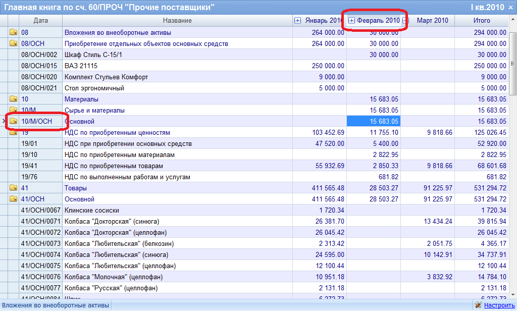Click the Дата column header
The width and height of the screenshot is (517, 311).
pyautogui.click(x=40, y=21)
